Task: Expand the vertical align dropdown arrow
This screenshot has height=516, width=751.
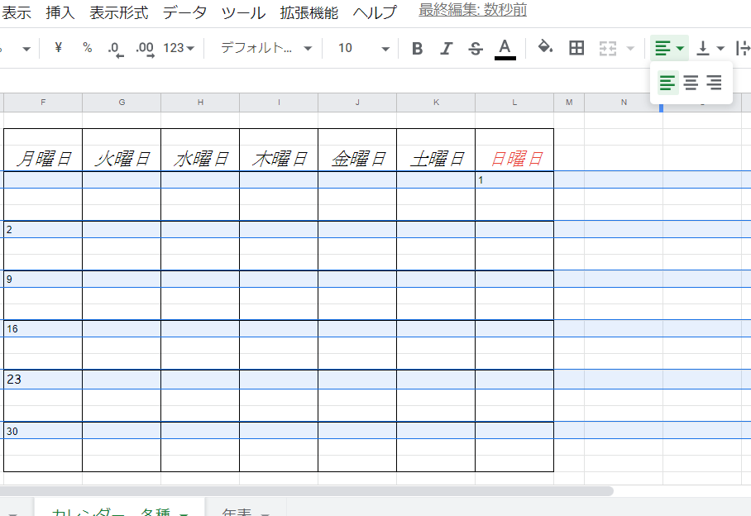Action: coord(720,48)
